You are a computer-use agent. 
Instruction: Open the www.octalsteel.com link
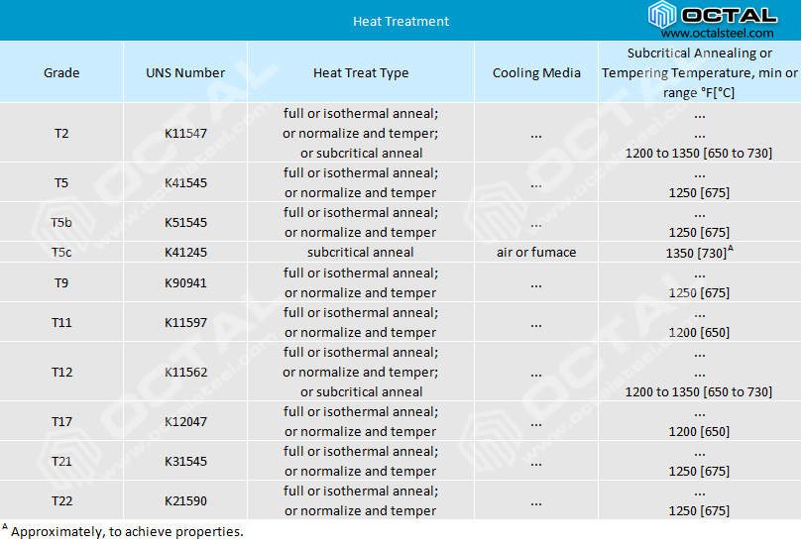718,33
